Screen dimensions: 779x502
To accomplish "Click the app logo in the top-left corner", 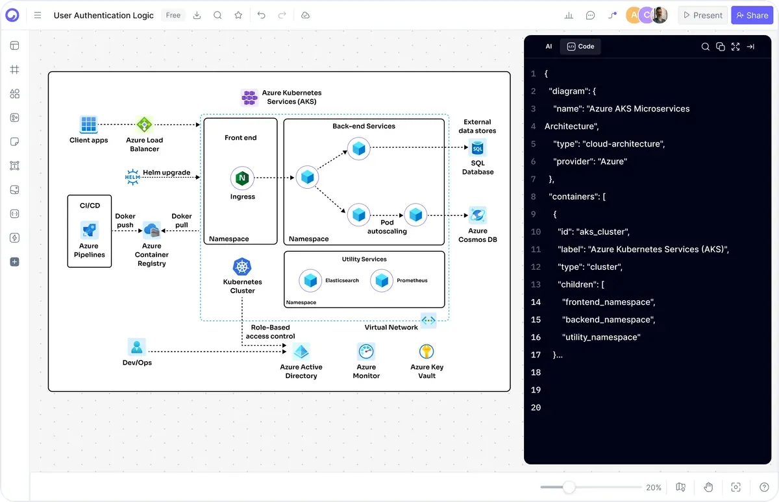I will pyautogui.click(x=12, y=15).
